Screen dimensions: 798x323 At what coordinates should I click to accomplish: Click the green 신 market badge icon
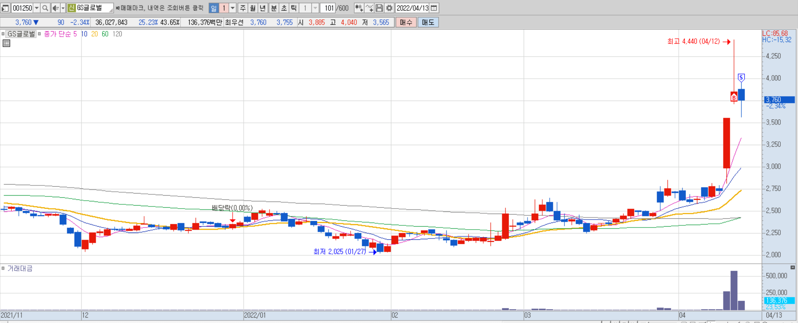pos(72,8)
